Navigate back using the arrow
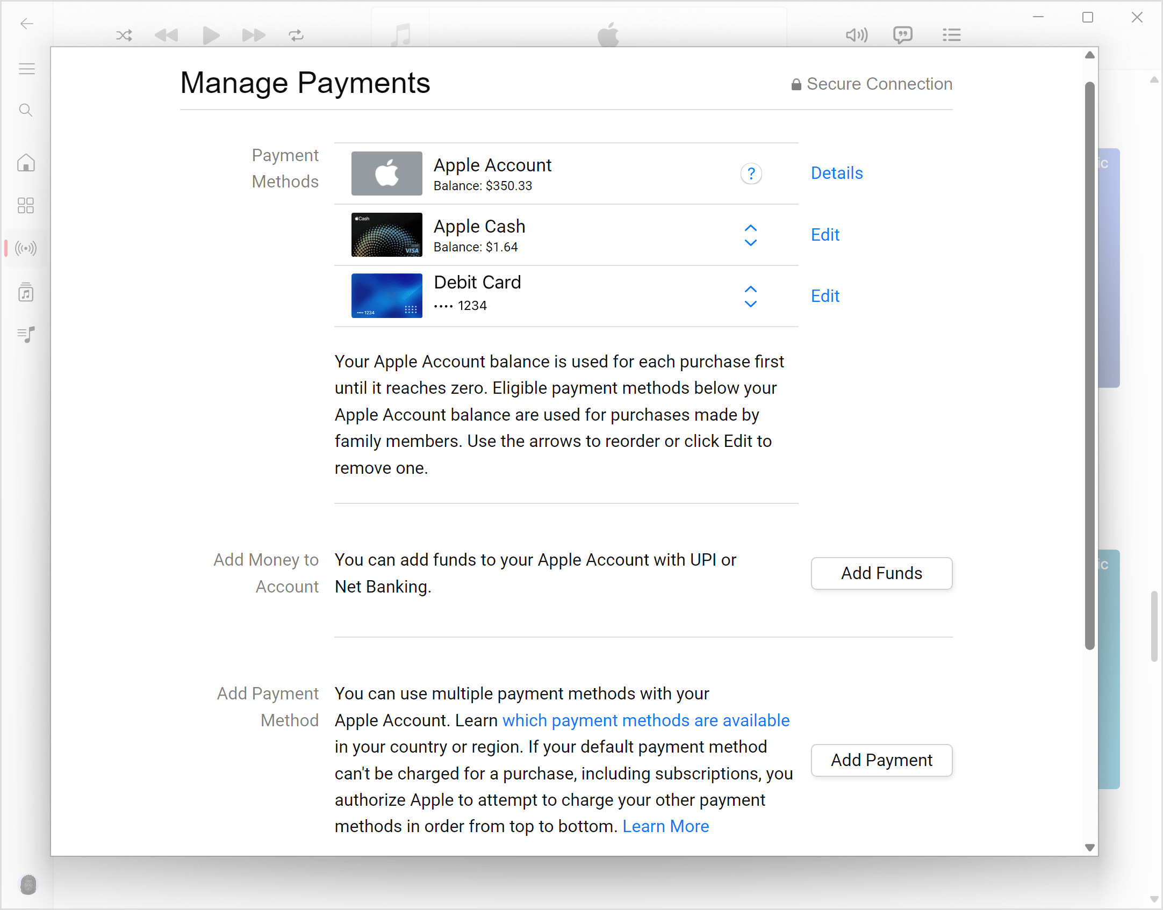Image resolution: width=1163 pixels, height=910 pixels. [x=27, y=24]
